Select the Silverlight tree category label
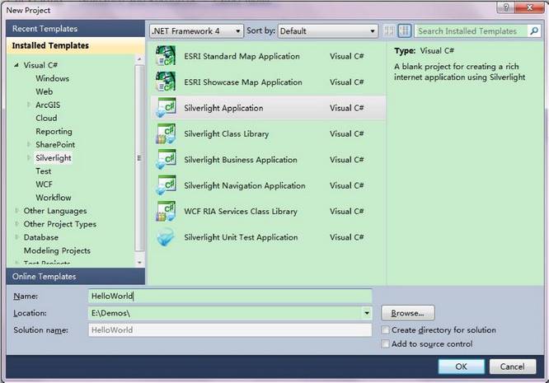The width and height of the screenshot is (549, 383). pos(54,158)
